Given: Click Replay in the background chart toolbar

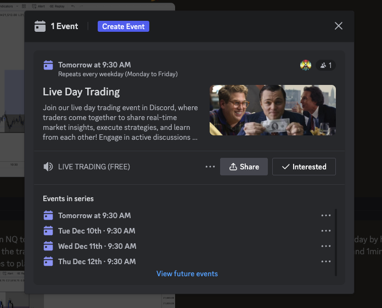Looking at the screenshot, I should click(x=57, y=7).
